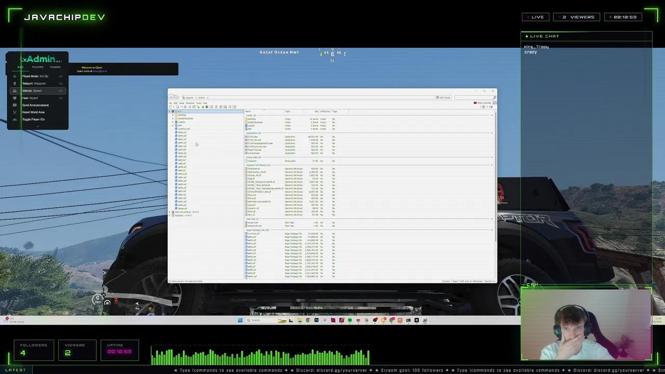Click the taskbar Search icon
Viewport: 665px width, 374px height.
coord(248,320)
